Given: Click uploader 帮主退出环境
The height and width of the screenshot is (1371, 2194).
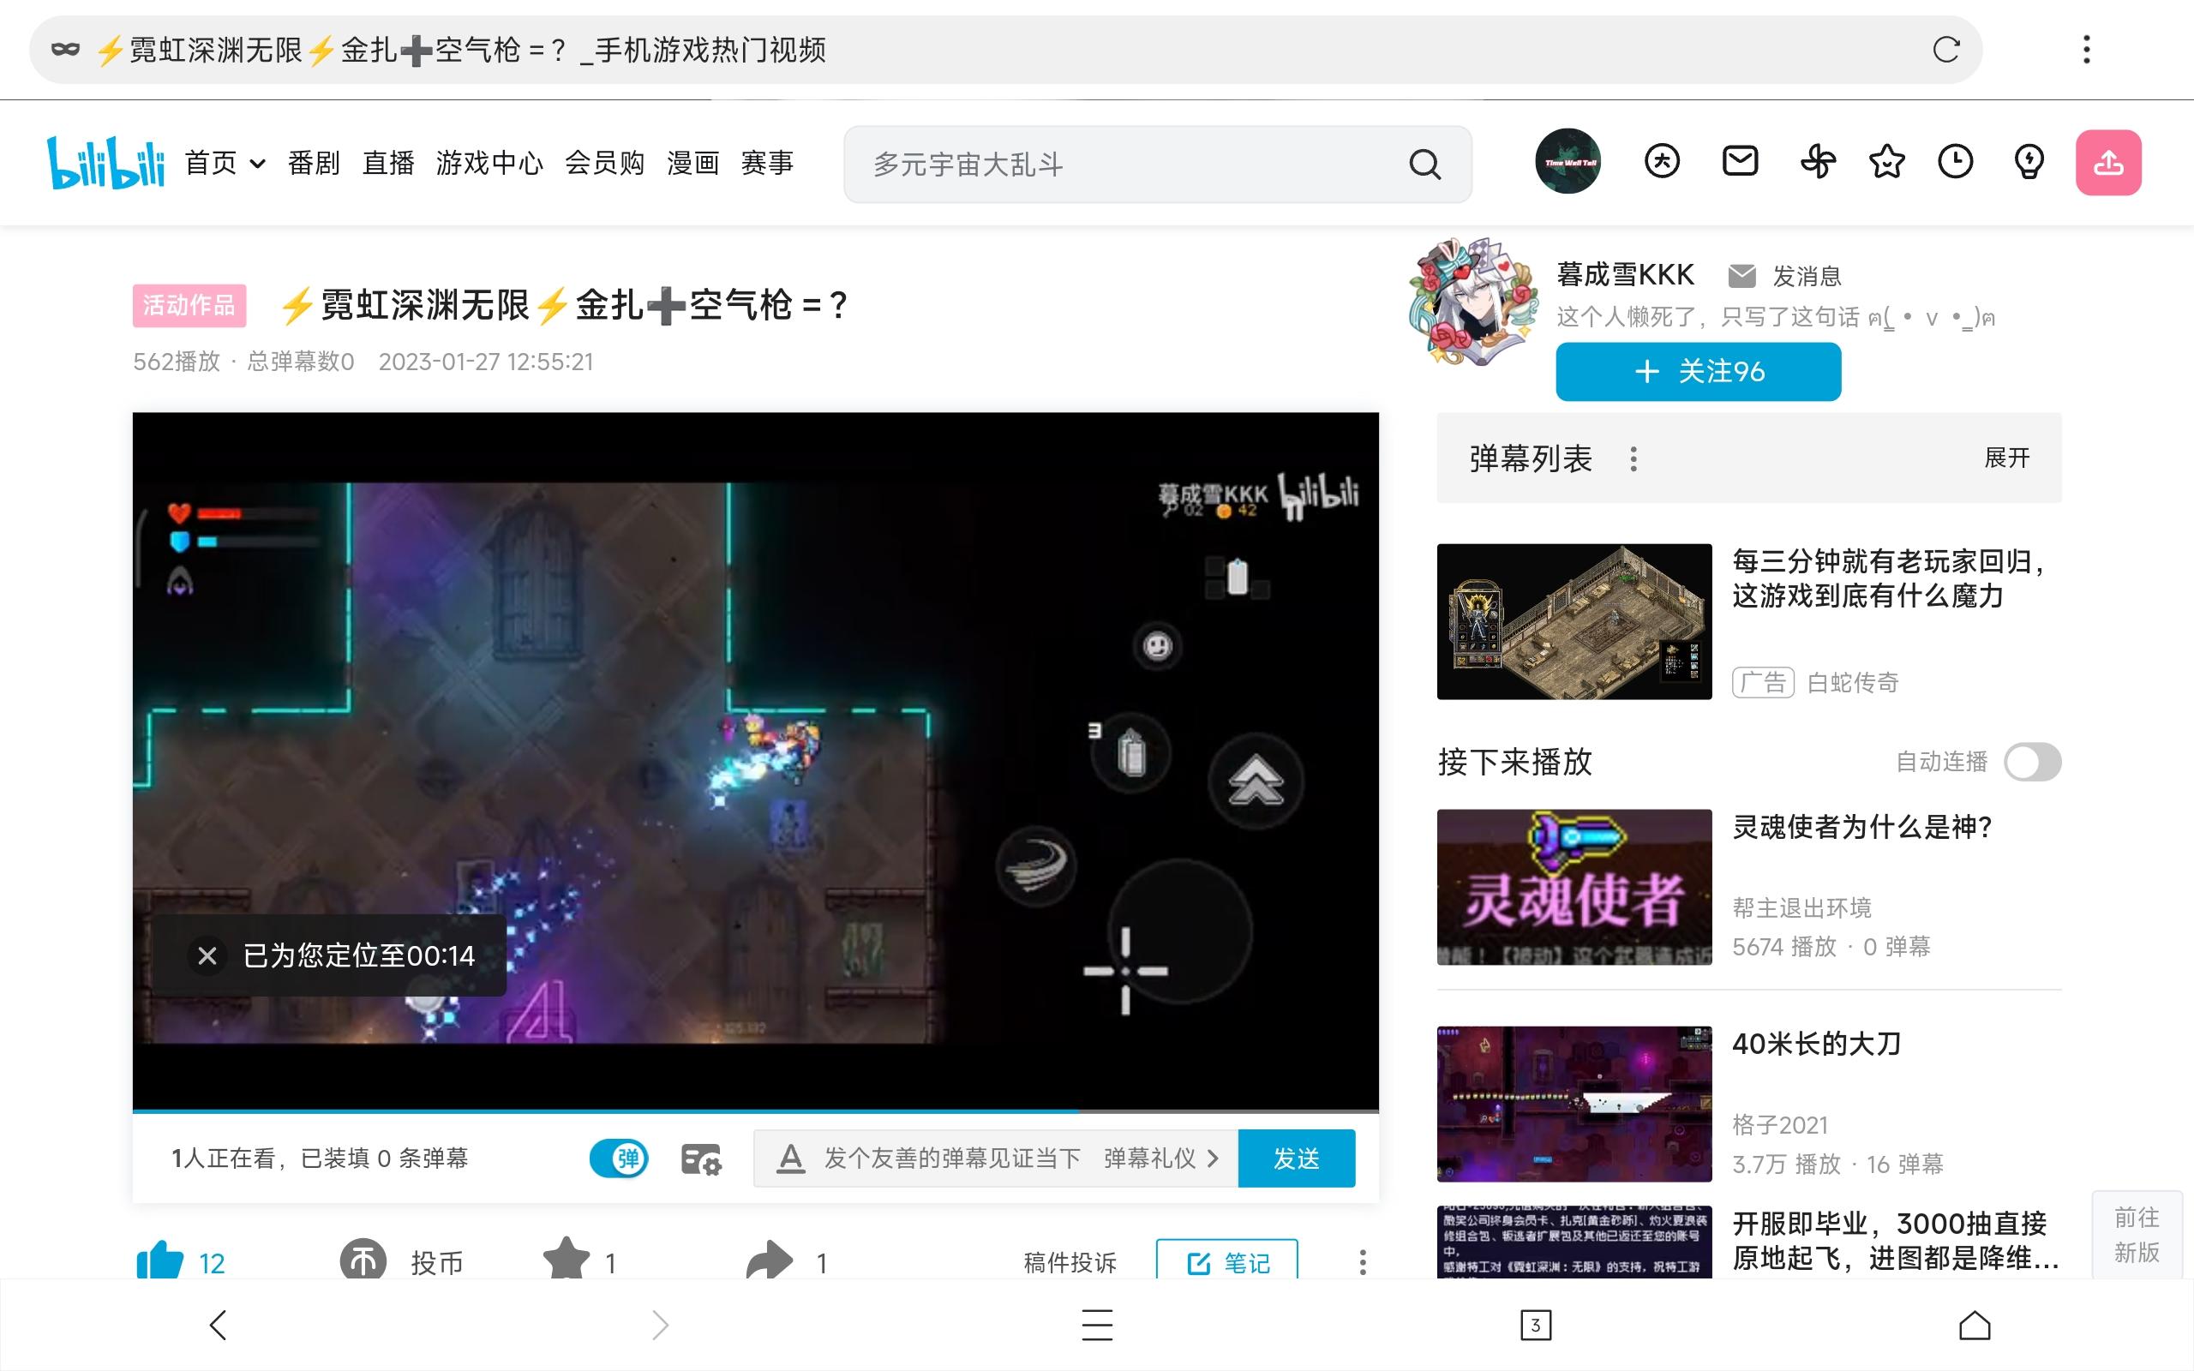Looking at the screenshot, I should click(x=1801, y=907).
